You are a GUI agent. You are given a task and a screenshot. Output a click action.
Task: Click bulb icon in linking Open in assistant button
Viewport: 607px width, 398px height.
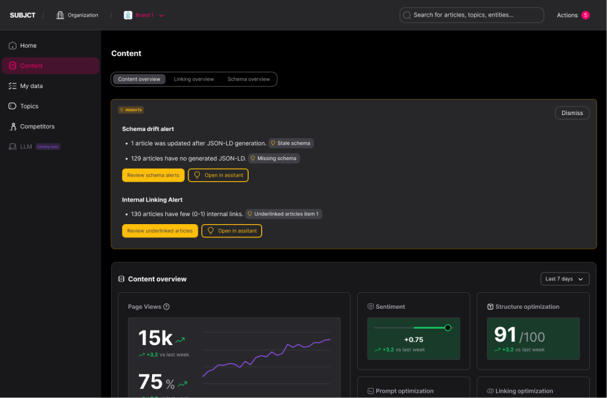(x=210, y=231)
